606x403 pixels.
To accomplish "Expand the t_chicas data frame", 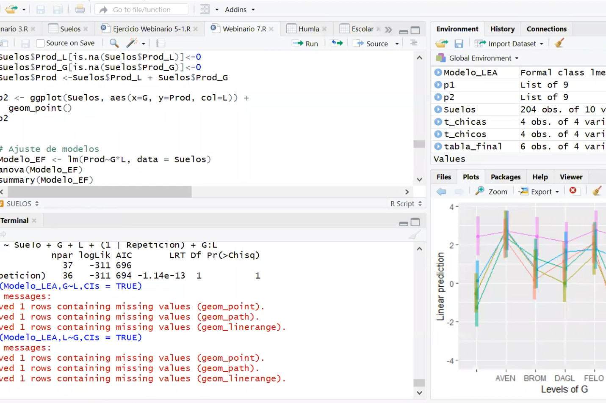I will (x=438, y=121).
